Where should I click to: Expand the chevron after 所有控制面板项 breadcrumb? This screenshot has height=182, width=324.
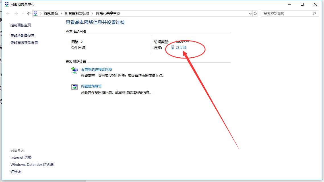point(93,13)
